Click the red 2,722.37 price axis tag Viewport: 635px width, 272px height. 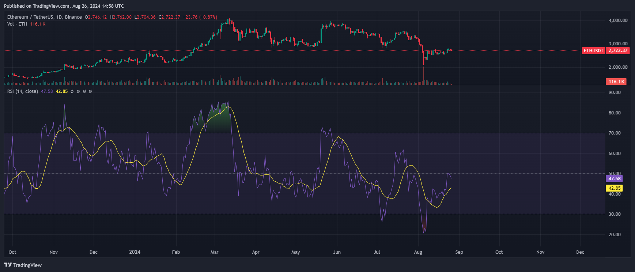click(x=618, y=51)
